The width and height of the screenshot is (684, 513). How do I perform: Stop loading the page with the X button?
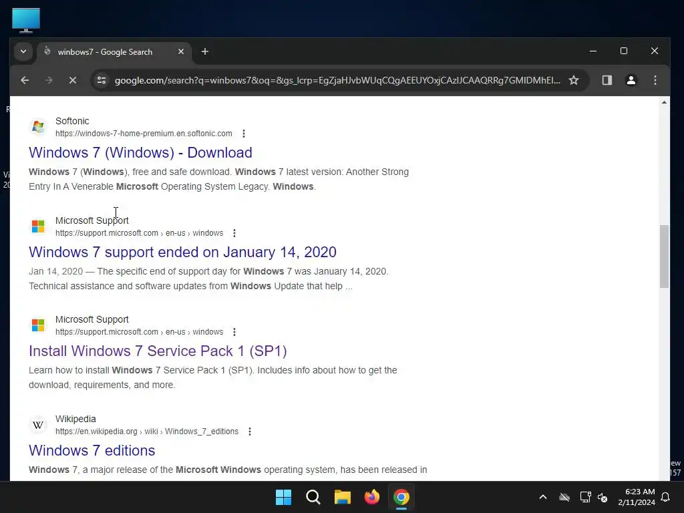pos(72,80)
